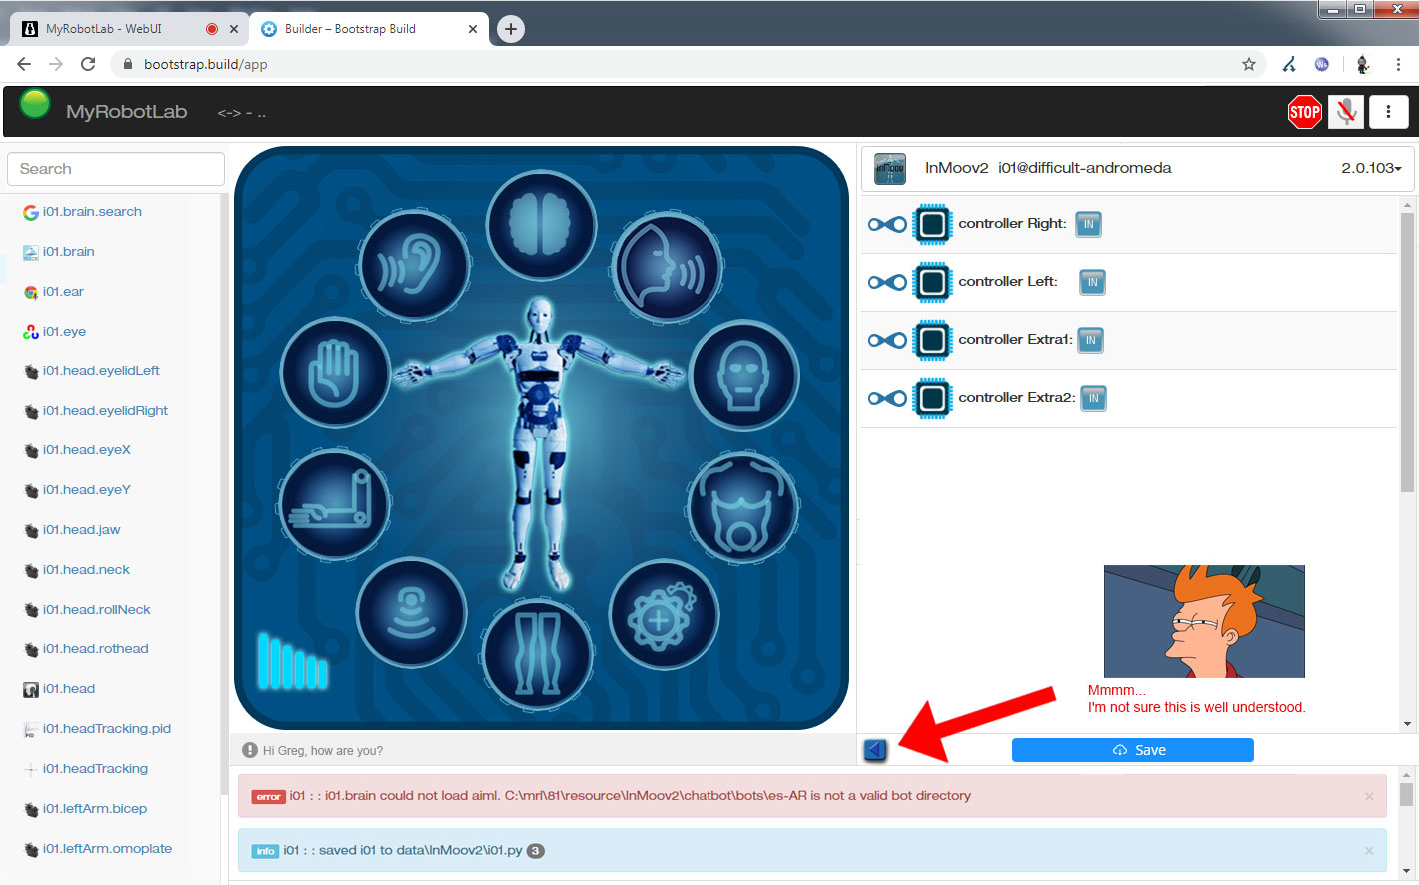The image size is (1419, 885).
Task: Click the green status light icon
Action: point(35,104)
